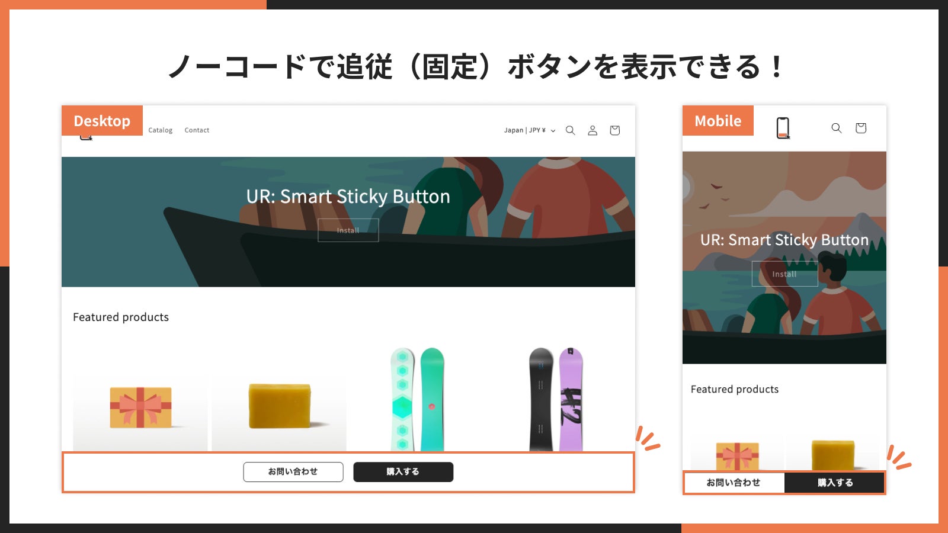Click the Mobile Featured products heading
This screenshot has height=533, width=948.
(735, 389)
